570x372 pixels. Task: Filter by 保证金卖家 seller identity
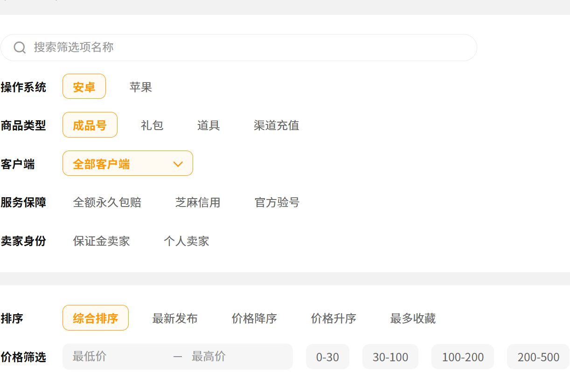coord(101,241)
